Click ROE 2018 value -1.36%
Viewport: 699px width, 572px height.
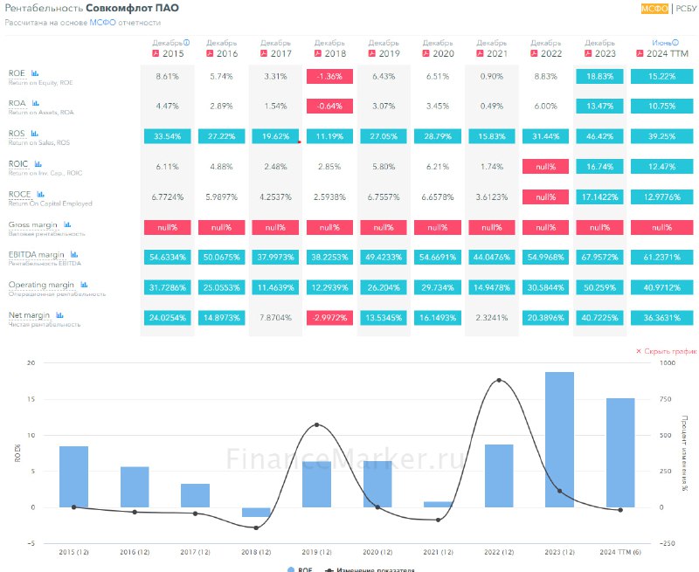[x=329, y=76]
